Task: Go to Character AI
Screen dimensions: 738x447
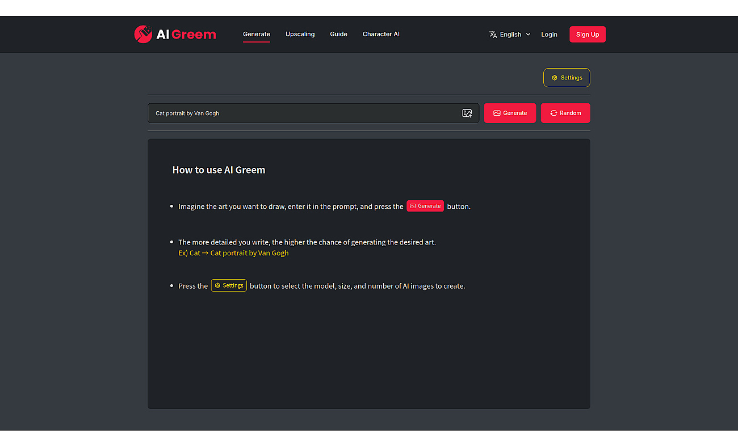Action: coord(381,34)
